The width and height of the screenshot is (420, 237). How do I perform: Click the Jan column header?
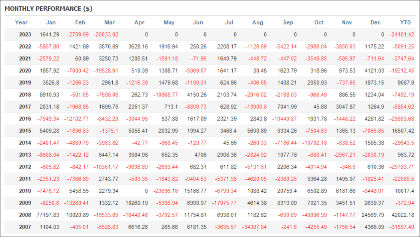51,22
